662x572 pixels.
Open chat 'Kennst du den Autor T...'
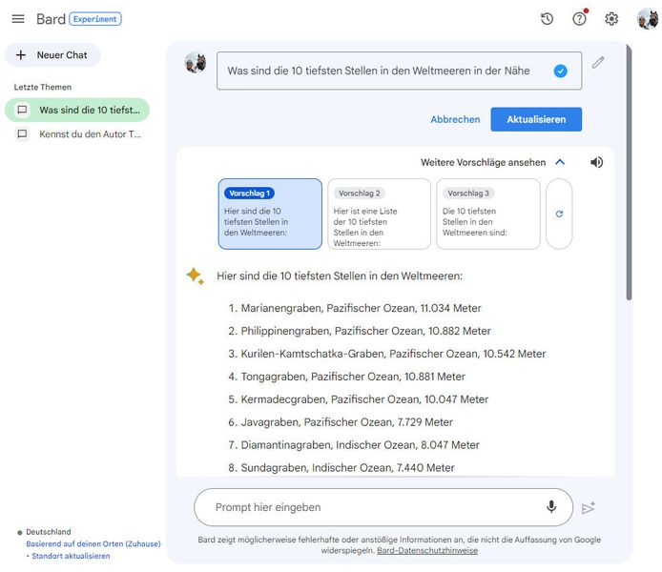(x=77, y=134)
